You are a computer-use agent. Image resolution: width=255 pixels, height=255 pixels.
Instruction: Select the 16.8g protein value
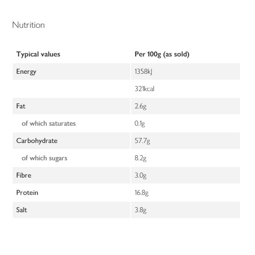142,193
